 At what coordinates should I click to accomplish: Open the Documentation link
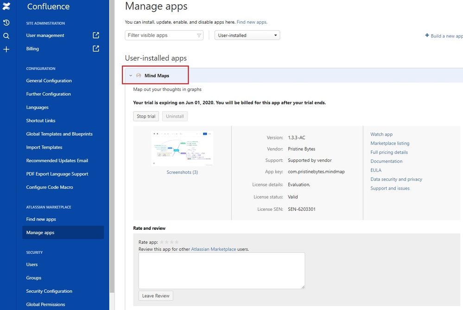click(387, 161)
